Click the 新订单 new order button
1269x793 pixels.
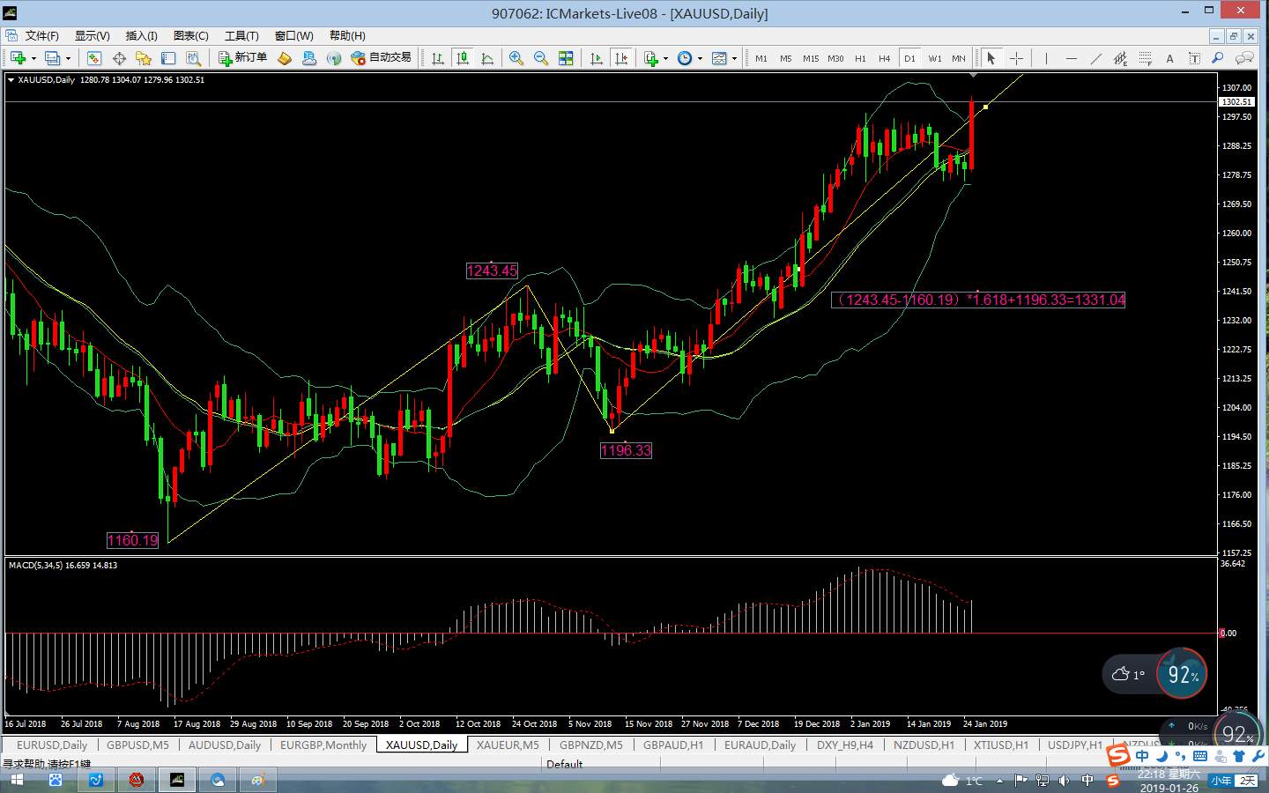242,58
